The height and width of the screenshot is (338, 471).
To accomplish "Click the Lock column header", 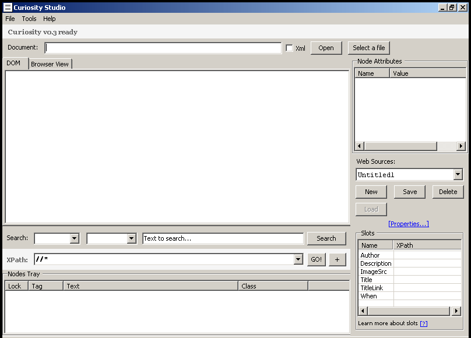I will 16,286.
